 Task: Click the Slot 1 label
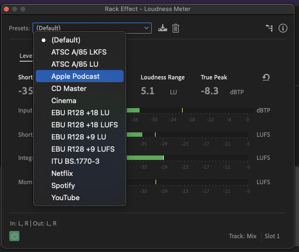272,236
